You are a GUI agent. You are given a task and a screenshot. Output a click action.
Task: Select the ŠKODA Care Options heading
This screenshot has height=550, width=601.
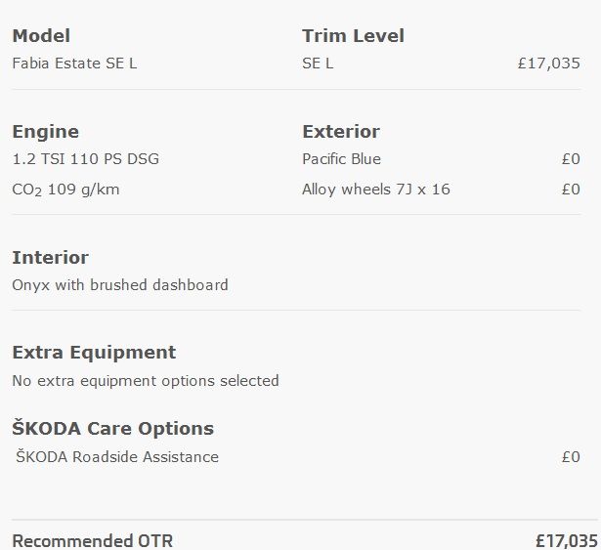pyautogui.click(x=112, y=427)
